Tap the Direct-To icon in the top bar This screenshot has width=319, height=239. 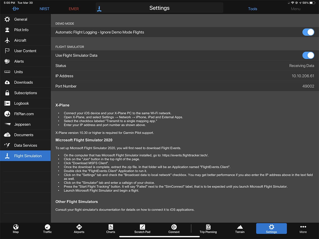point(16,9)
